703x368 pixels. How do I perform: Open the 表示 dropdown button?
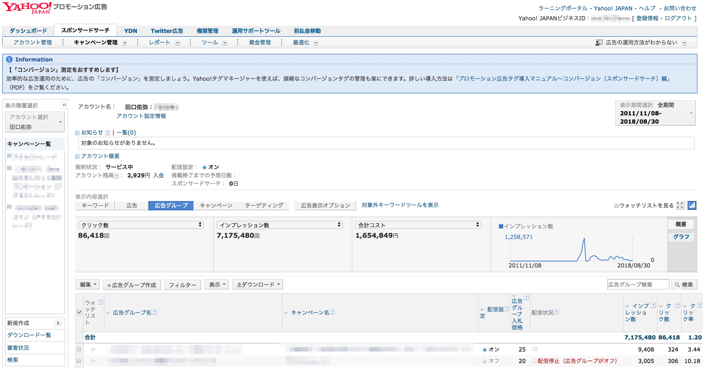(217, 285)
